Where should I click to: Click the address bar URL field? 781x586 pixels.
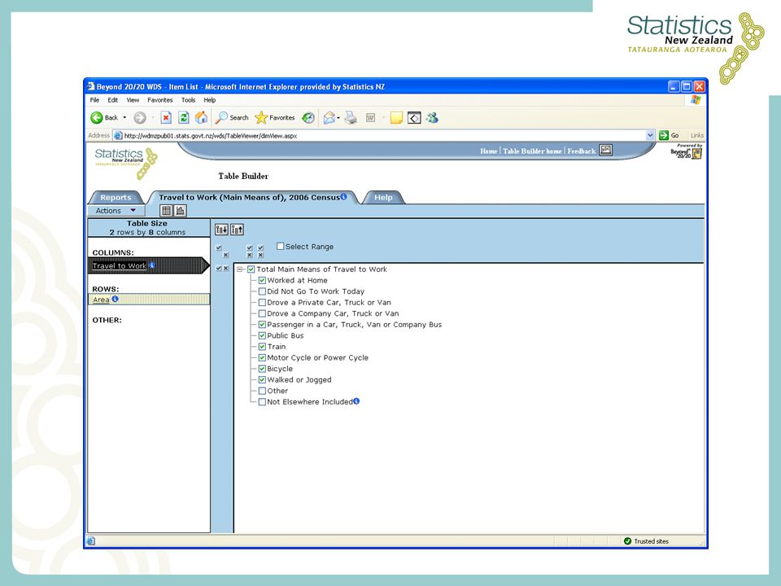coord(383,135)
